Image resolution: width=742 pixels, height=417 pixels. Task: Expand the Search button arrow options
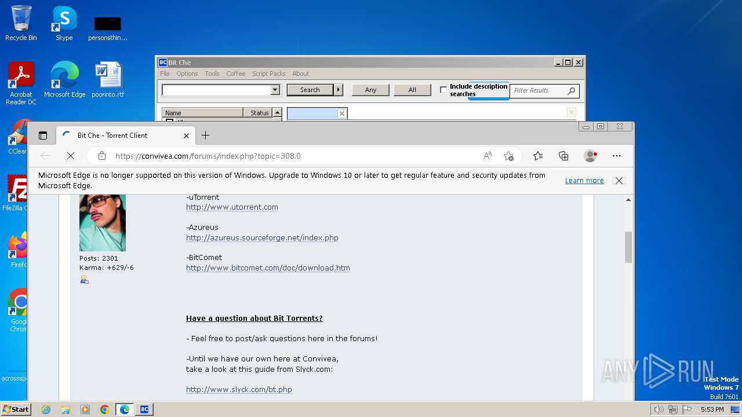tap(339, 90)
